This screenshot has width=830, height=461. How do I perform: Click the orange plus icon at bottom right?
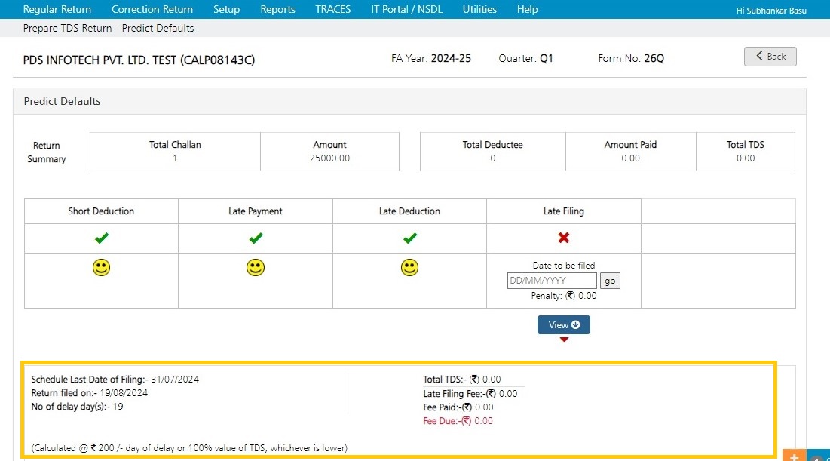pyautogui.click(x=794, y=456)
